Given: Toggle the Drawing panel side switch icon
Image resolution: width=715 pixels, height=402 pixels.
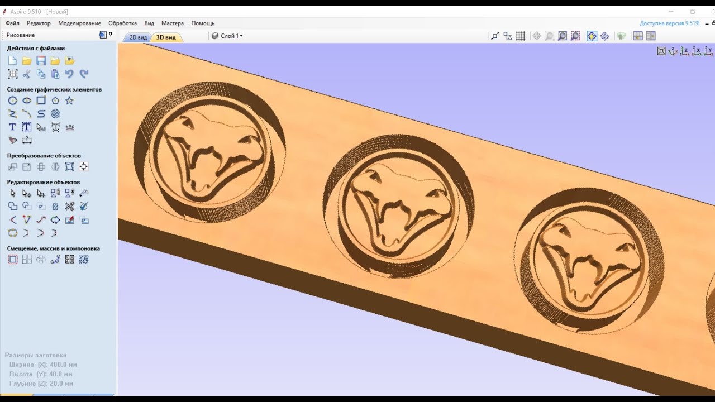Looking at the screenshot, I should [x=103, y=35].
